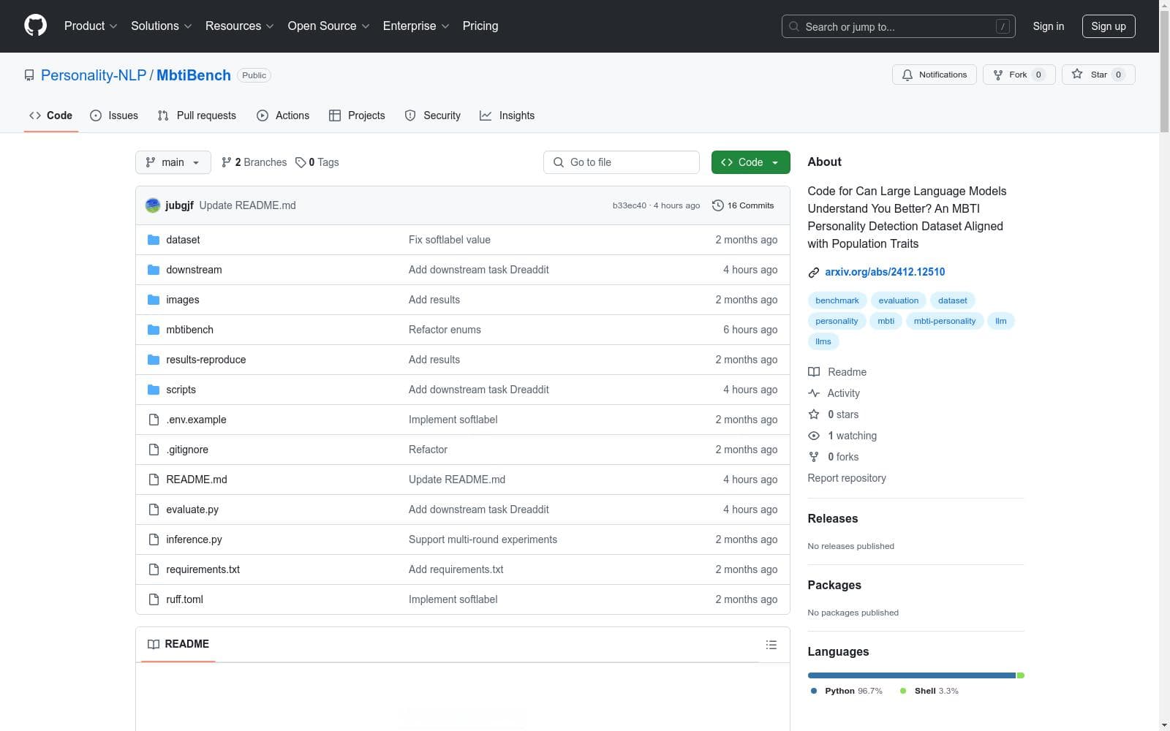Click the repository icon beside Personality-NLP

29,75
